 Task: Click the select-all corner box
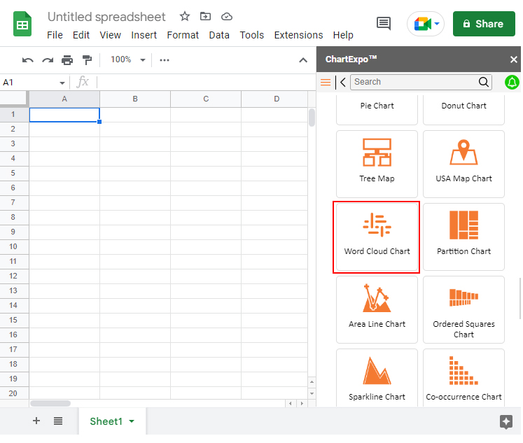14,99
